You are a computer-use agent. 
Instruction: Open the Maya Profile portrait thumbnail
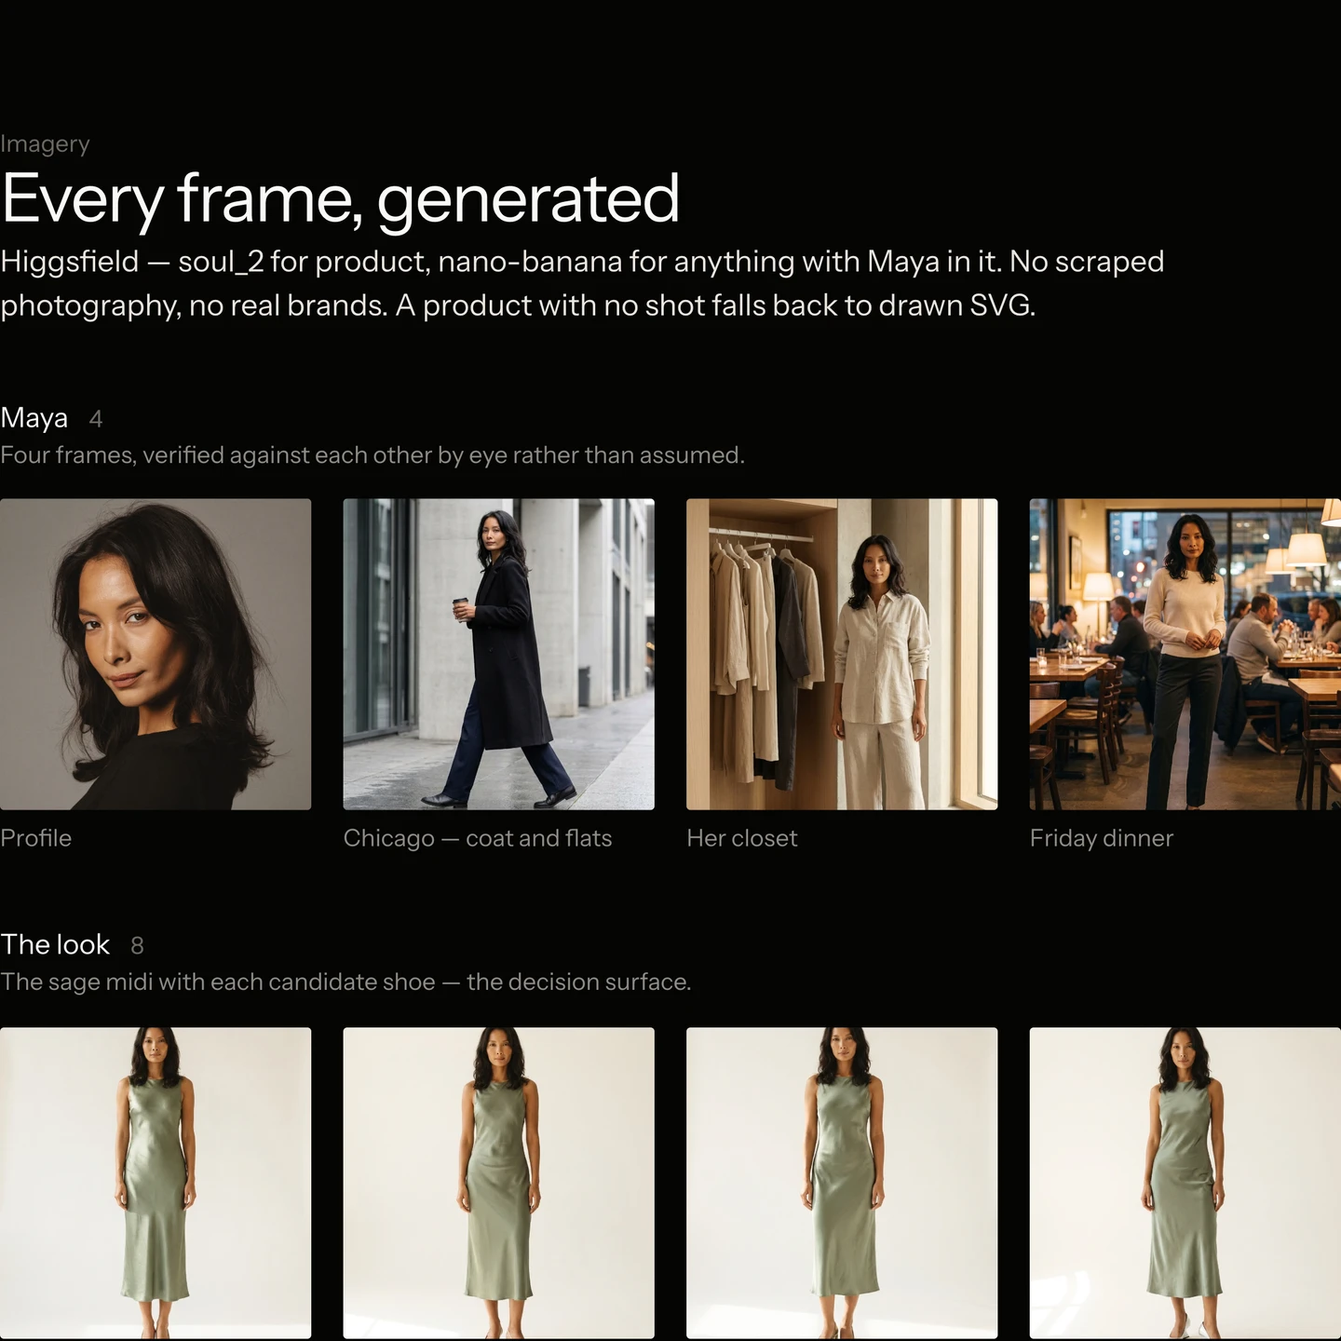156,654
